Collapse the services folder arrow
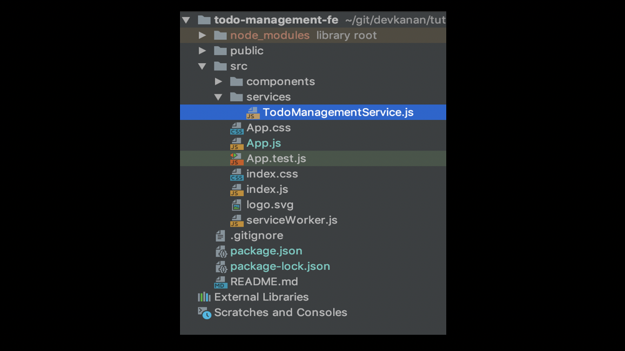Screen dimensions: 625x351 pyautogui.click(x=218, y=97)
